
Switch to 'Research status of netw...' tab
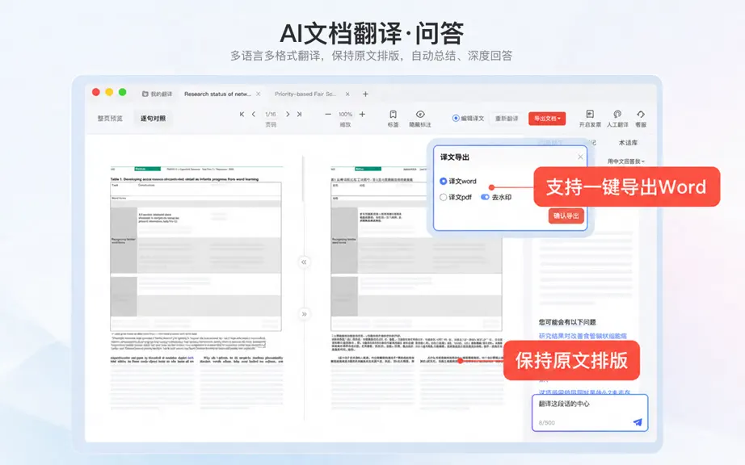coord(217,94)
